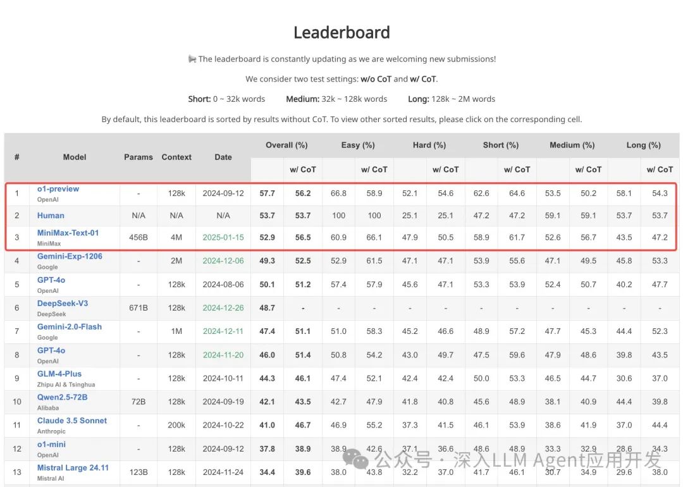Click overall score 41.0 for Claude 3.5 Sonnet
683x487 pixels.
pos(267,425)
